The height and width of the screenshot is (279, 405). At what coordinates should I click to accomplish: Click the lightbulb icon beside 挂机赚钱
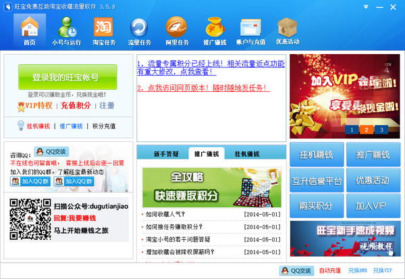click(21, 126)
